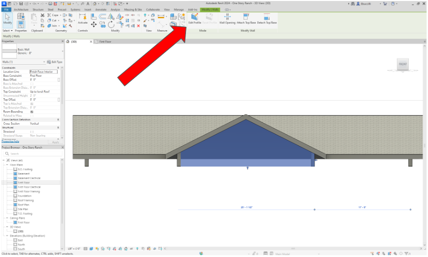
Task: Click the Apply button in Properties
Action: tap(56, 142)
